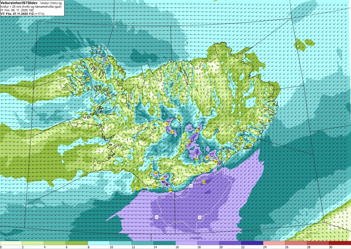
Task: Click the yellow gust label 37
Action: coord(197,131)
